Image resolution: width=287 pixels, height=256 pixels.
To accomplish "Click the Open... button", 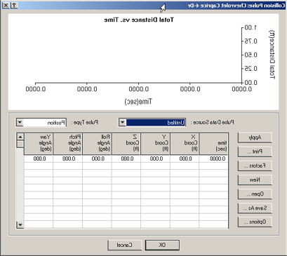I will point(255,194).
